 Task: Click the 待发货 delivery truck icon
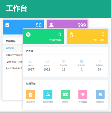tap(30, 61)
